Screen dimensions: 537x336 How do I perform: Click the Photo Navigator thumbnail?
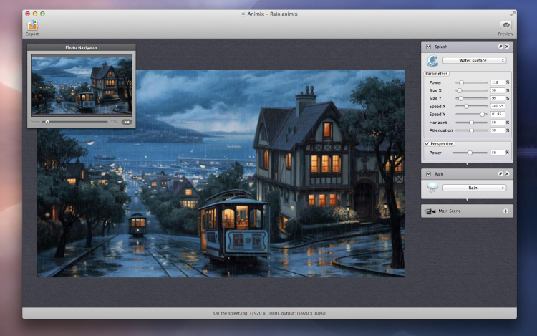point(82,86)
